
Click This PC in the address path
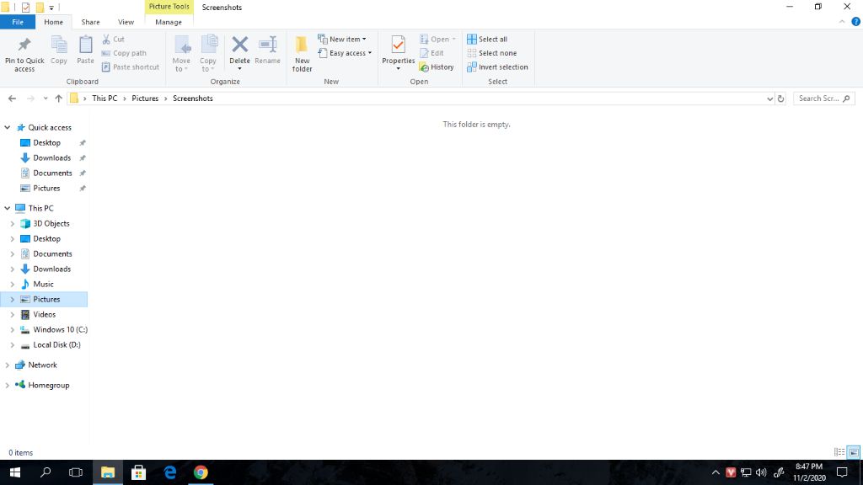[105, 99]
